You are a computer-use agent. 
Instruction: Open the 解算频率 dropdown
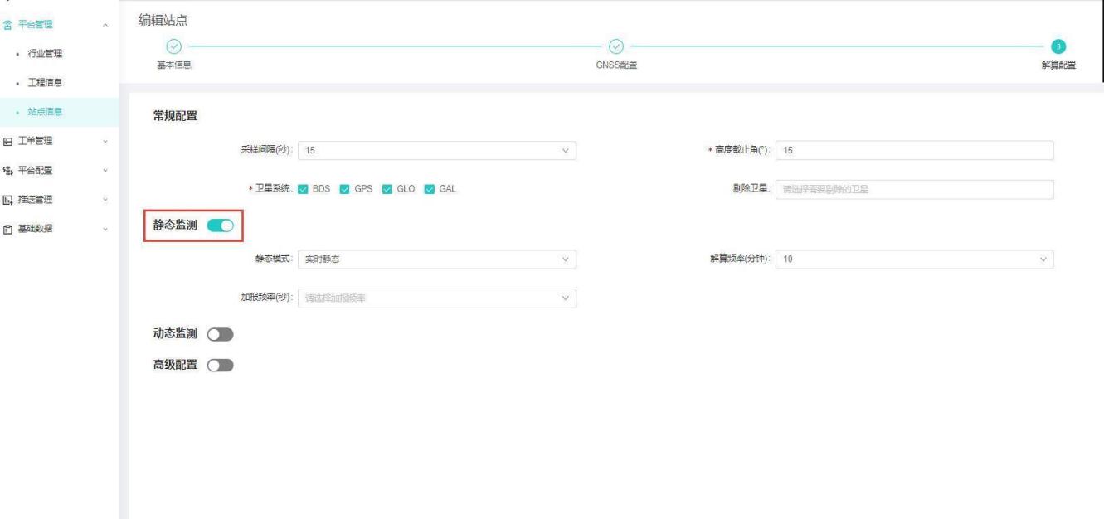915,259
